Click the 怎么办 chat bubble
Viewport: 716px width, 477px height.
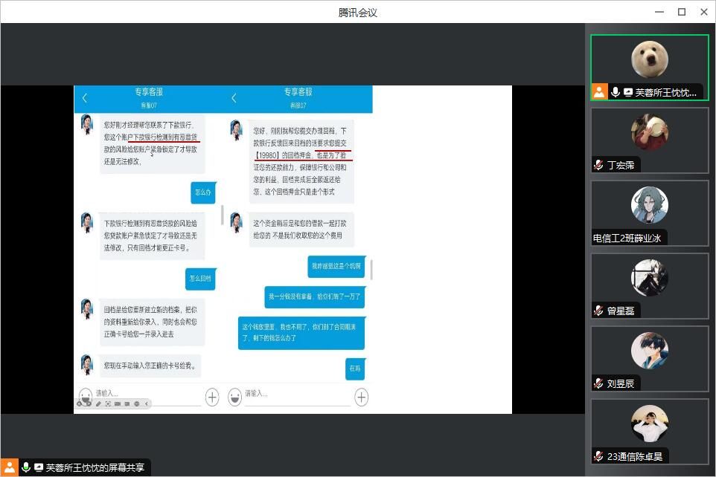tap(203, 192)
